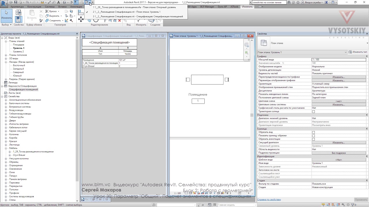369x207 pixels.
Task: Switch to the Конструкция ribbon tab
Action: point(35,7)
